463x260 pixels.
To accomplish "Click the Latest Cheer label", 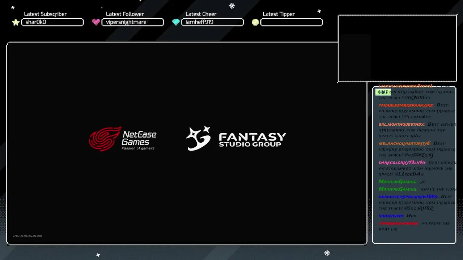I will (201, 14).
